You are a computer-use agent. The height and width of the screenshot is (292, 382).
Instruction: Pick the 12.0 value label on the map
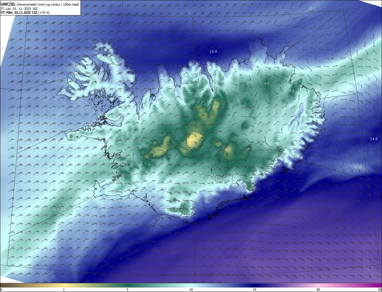click(358, 167)
